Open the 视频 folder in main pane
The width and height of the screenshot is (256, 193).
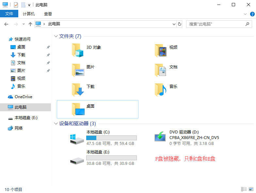[161, 50]
